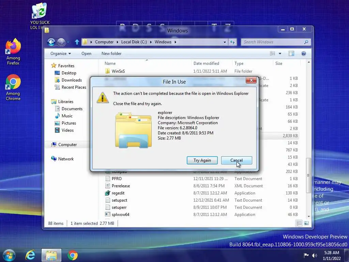Click the Change your view icon
Viewport: 349px width, 262px height.
[x=272, y=54]
